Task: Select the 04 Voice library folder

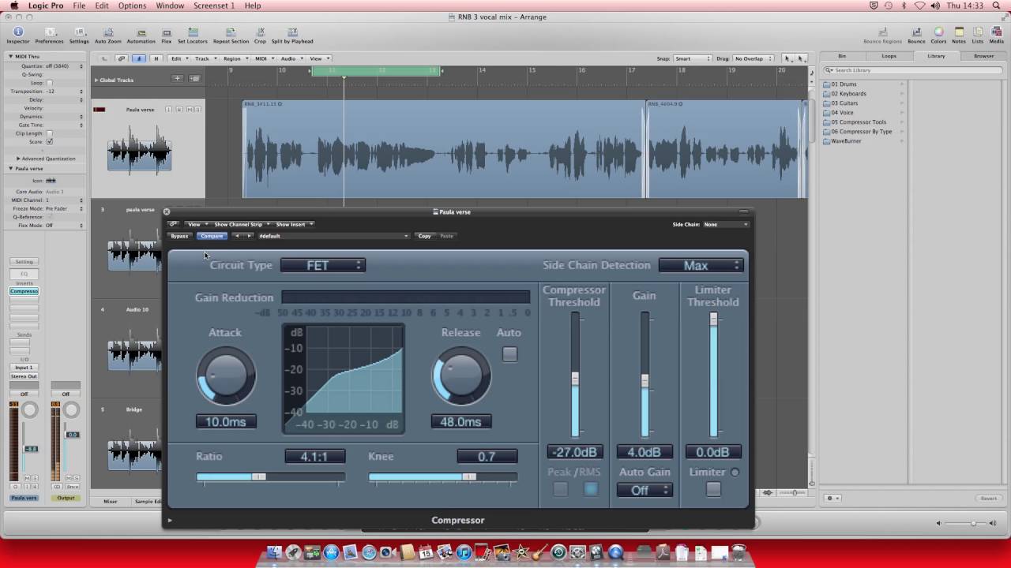Action: 842,113
